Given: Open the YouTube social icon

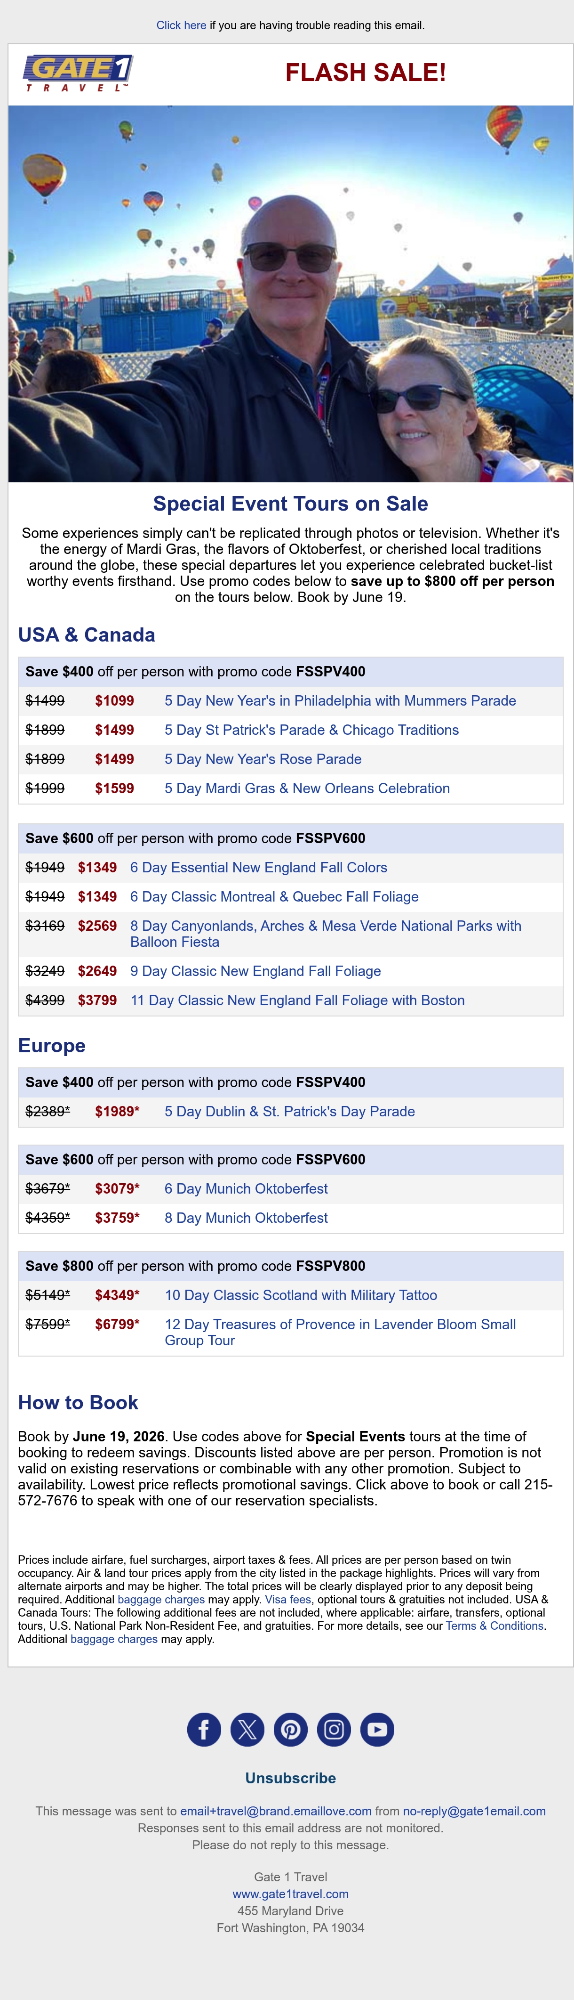Looking at the screenshot, I should pyautogui.click(x=378, y=1729).
